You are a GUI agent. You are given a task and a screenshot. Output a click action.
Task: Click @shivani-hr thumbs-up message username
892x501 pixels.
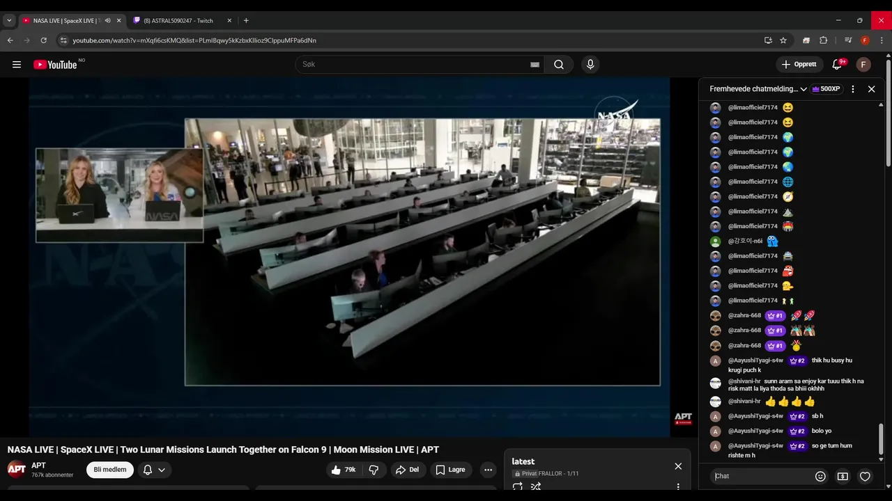point(744,401)
